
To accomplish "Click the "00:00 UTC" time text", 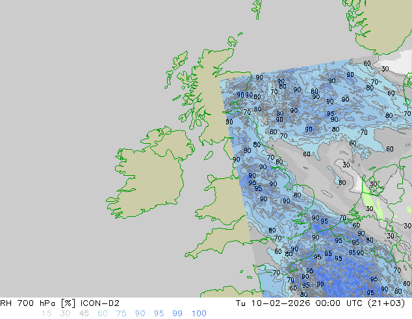I will (338, 303).
